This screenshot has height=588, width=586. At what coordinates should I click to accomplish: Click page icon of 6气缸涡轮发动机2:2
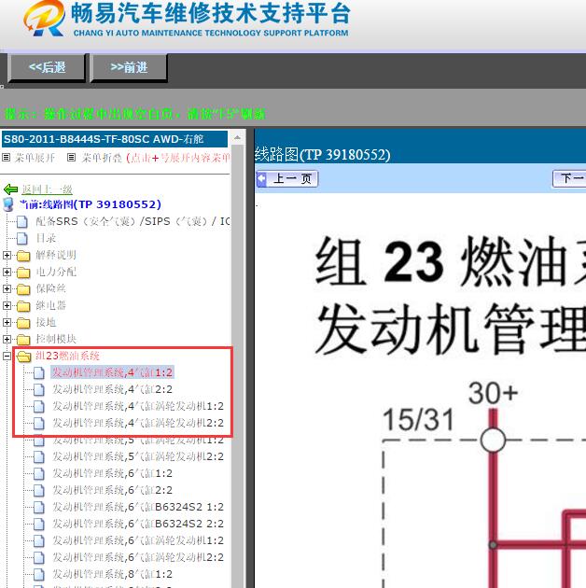(38, 557)
